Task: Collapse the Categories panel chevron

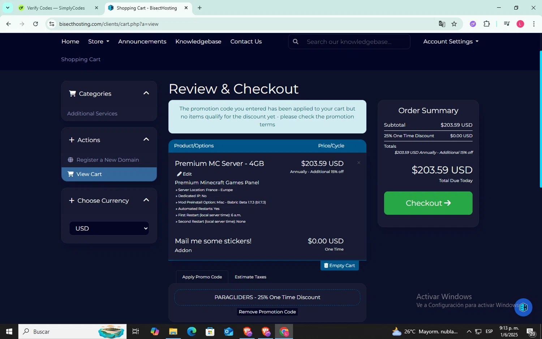Action: pos(146,93)
